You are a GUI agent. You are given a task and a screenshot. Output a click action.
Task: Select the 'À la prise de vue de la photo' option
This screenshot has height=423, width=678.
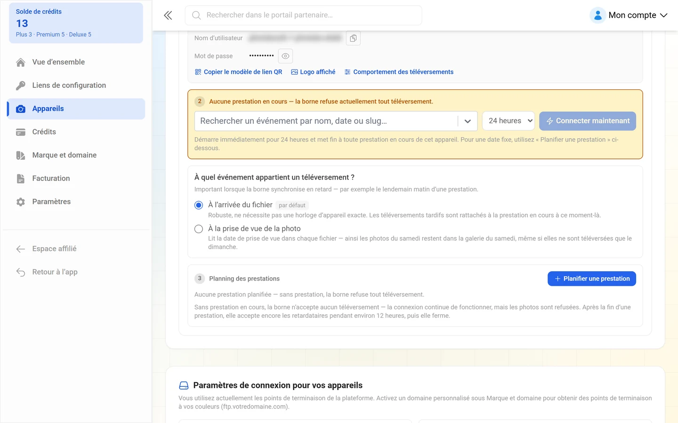coord(199,229)
